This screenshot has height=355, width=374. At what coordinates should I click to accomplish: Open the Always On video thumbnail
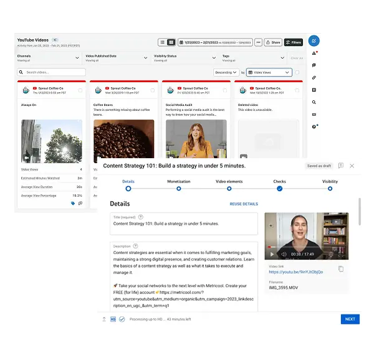coord(52,141)
